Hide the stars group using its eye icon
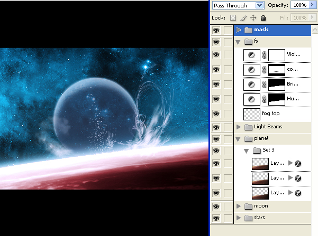Image resolution: width=318 pixels, height=236 pixels. [x=216, y=218]
